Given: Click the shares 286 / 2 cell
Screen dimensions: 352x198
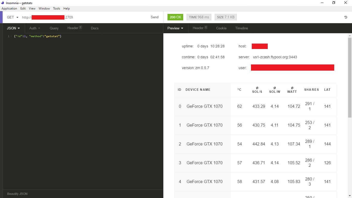Looking at the screenshot, I should 310,163.
